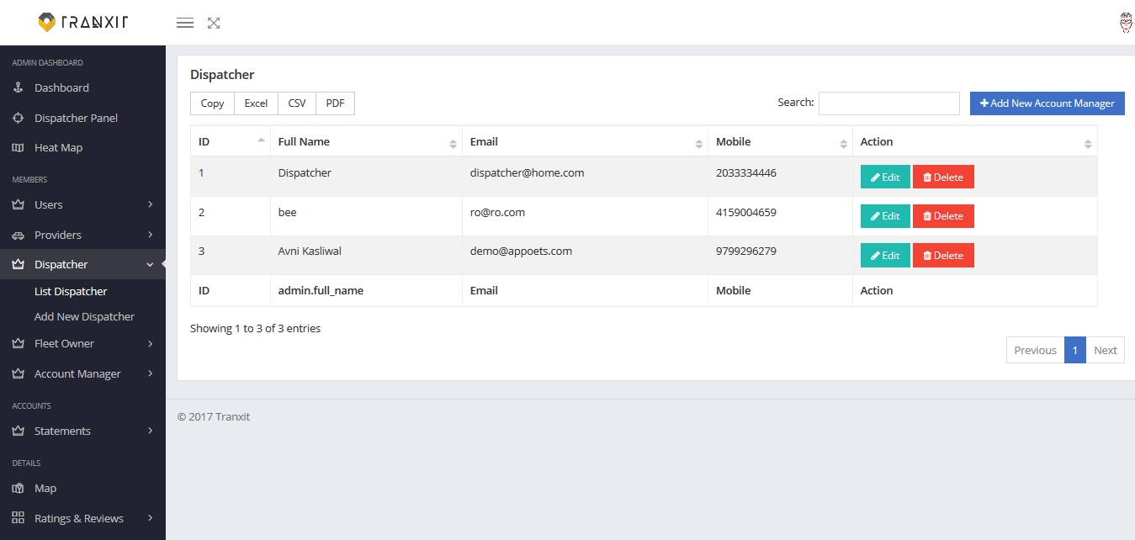The height and width of the screenshot is (540, 1135).
Task: Open the Dashboard anchor icon in sidebar
Action: coord(18,87)
